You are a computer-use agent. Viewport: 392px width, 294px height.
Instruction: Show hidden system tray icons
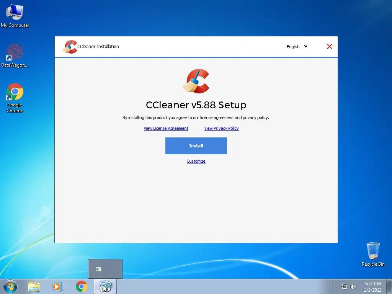coord(335,287)
